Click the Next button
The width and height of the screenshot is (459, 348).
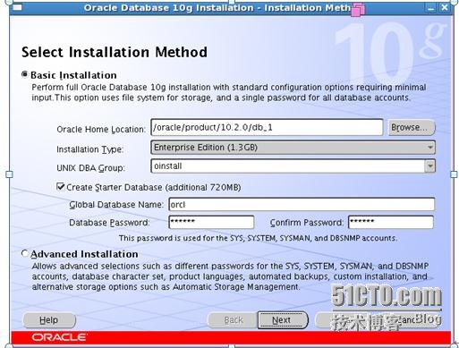[283, 320]
